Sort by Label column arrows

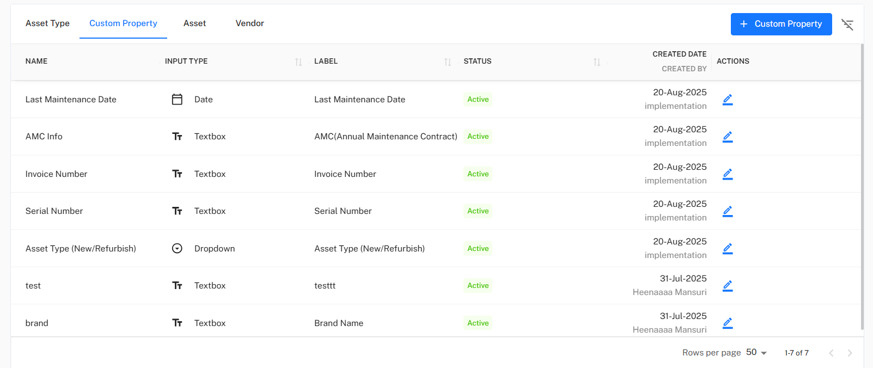(448, 62)
